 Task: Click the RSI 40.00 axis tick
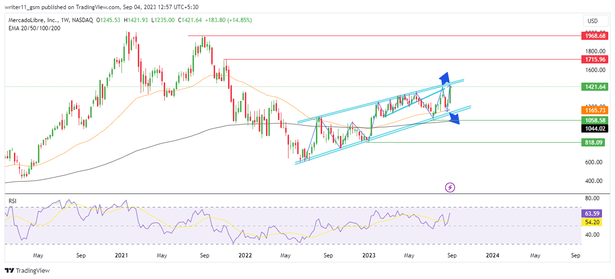click(593, 235)
